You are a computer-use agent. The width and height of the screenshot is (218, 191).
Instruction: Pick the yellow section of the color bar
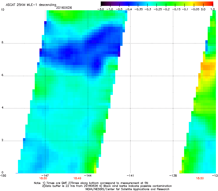point(192,4)
